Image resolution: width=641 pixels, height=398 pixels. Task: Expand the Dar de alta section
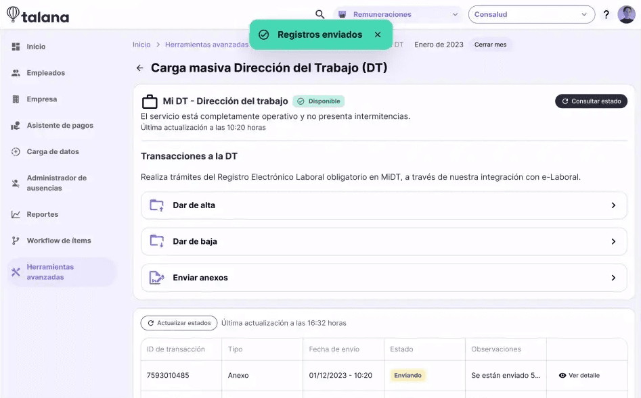383,205
